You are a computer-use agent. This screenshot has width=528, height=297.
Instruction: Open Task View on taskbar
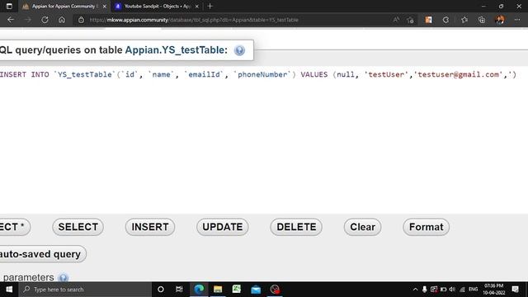(x=179, y=290)
